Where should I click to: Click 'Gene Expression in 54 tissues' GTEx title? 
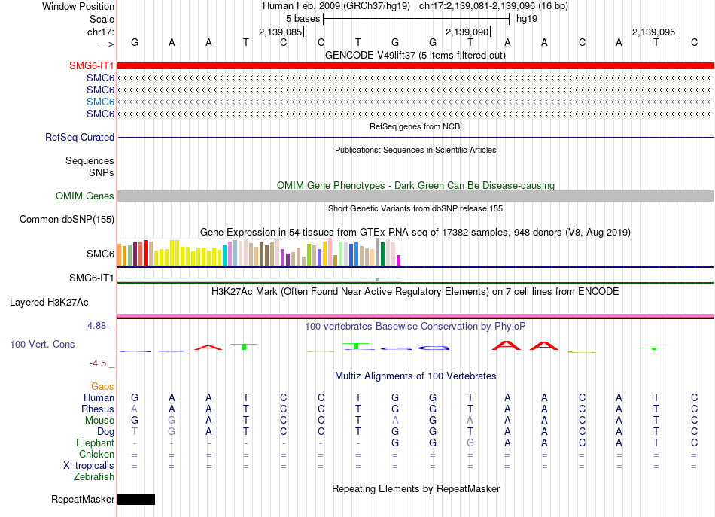415,232
